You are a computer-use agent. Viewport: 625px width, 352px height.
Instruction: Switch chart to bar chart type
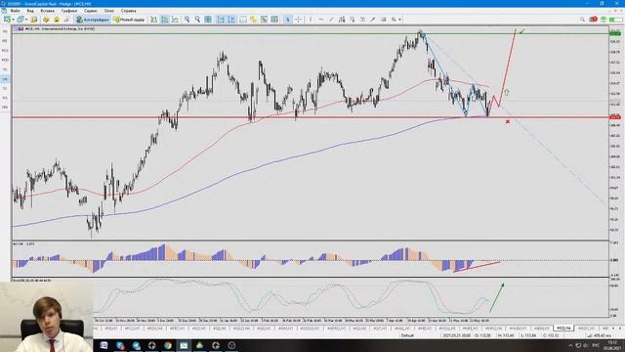point(154,20)
